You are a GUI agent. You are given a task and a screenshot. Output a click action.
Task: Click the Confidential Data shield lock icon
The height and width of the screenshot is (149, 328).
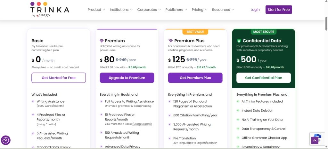[x=239, y=41]
